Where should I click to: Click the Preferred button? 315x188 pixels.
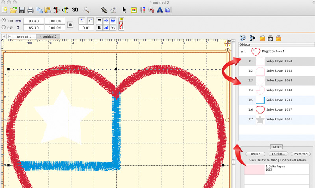(x=301, y=154)
